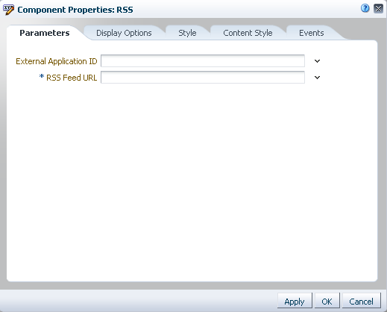Click the External Application ID label
387x312 pixels.
(x=57, y=61)
